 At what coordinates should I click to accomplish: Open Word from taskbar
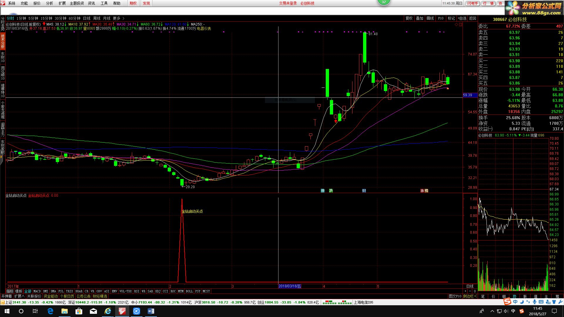(151, 311)
